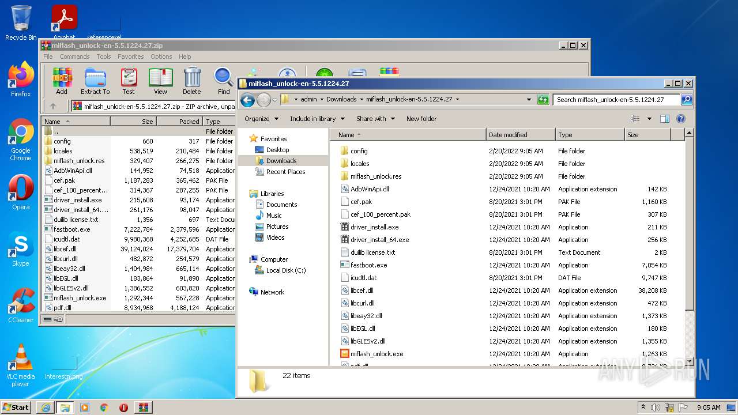Open the Organize dropdown
Screen dimensions: 738x415
(261, 119)
